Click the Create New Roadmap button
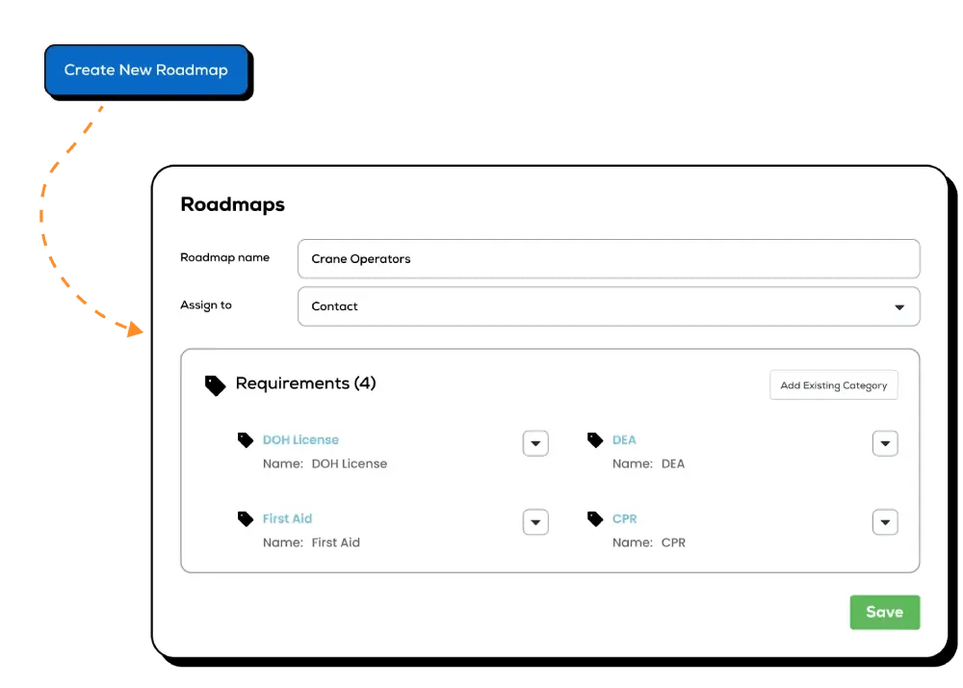This screenshot has width=963, height=688. coord(146,70)
